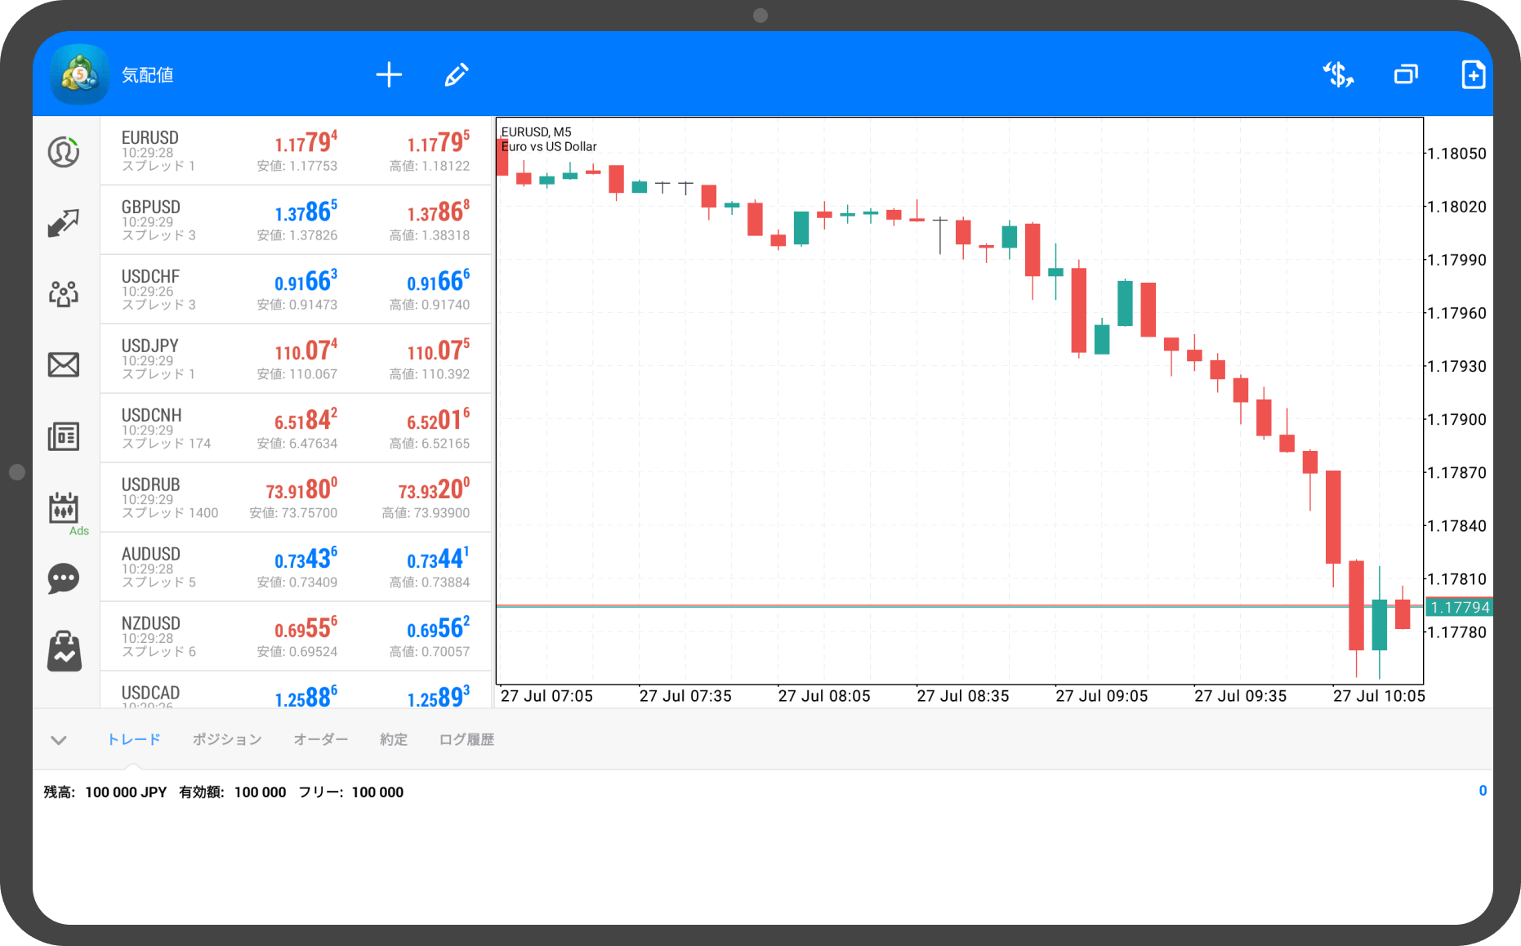This screenshot has height=946, width=1521.
Task: Open the economic calendar icon
Action: pyautogui.click(x=64, y=508)
